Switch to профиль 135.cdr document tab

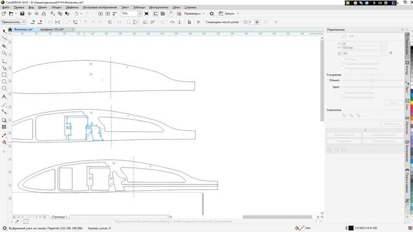52,30
